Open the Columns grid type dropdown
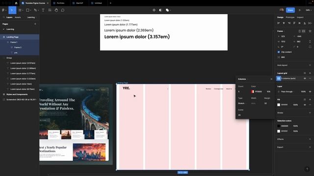The image size is (314, 176). tap(243, 79)
